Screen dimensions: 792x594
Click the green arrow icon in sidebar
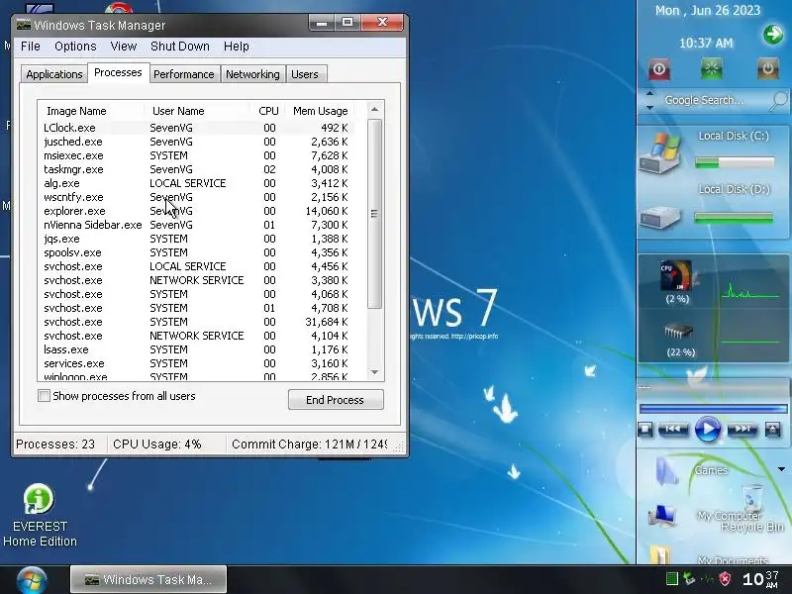773,35
